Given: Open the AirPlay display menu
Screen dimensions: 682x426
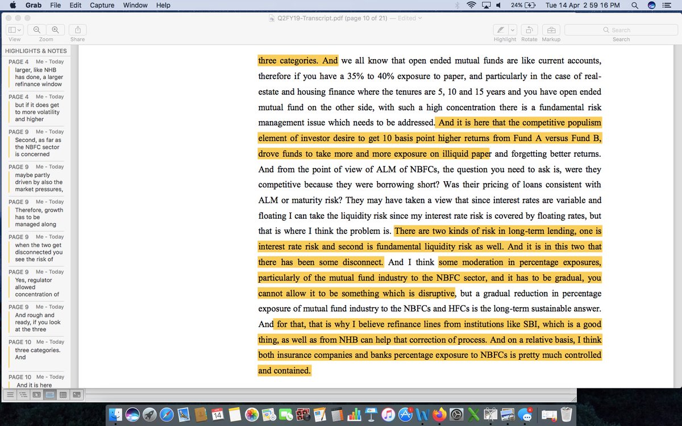Looking at the screenshot, I should click(x=486, y=5).
